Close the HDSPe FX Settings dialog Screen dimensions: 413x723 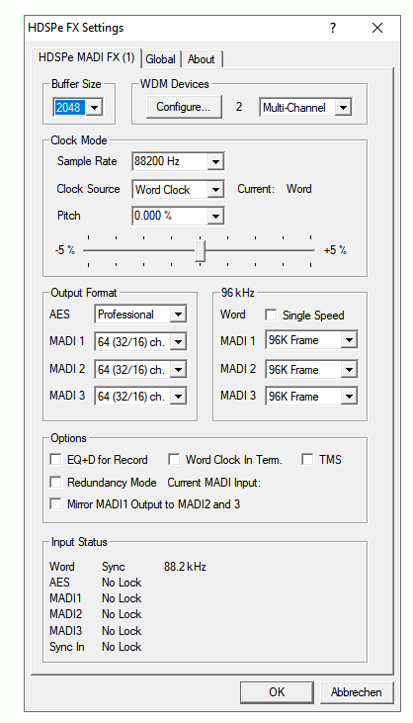pyautogui.click(x=377, y=28)
